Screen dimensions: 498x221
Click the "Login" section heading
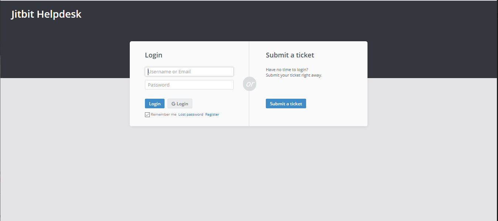point(153,55)
